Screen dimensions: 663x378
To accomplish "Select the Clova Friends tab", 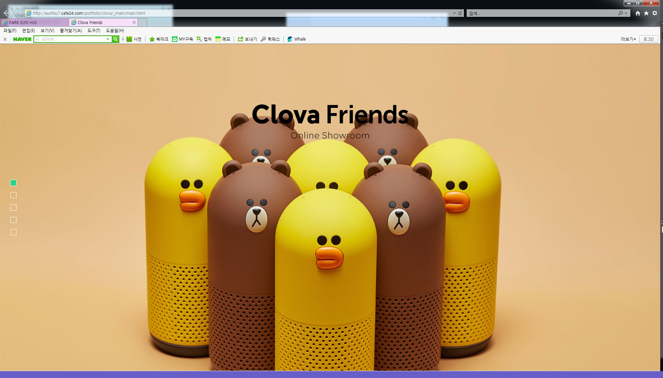I will click(103, 22).
